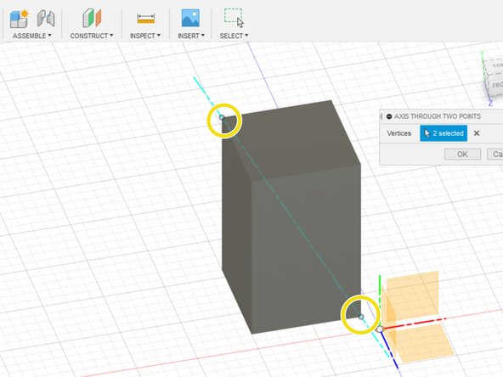Open the ASSEMBLE dropdown menu
The image size is (503, 377).
click(x=31, y=36)
